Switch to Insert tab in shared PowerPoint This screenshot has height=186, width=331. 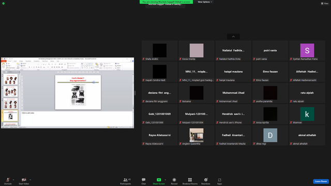coord(15,61)
